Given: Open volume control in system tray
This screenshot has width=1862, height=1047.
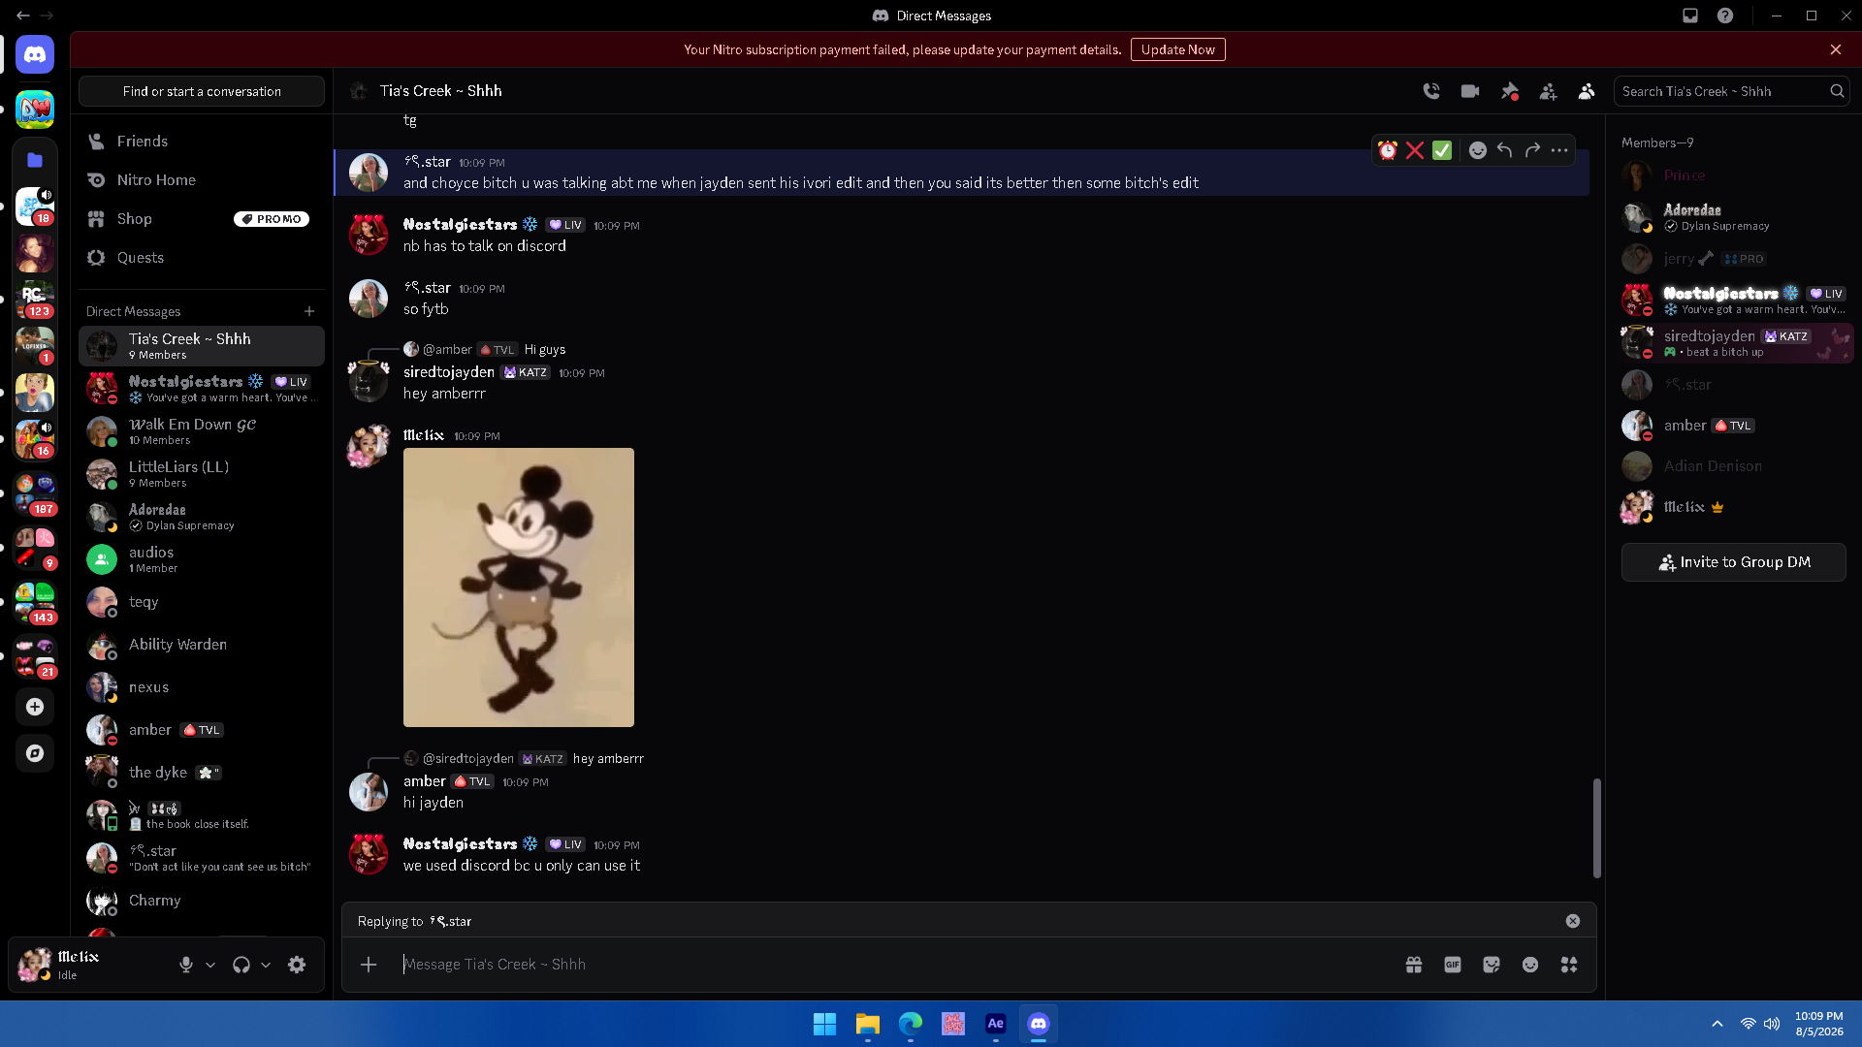Looking at the screenshot, I should pyautogui.click(x=1772, y=1024).
